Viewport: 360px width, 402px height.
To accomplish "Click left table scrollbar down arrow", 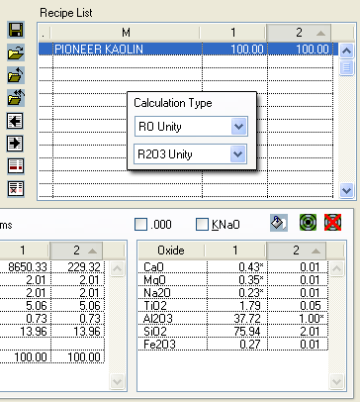I will point(117,381).
